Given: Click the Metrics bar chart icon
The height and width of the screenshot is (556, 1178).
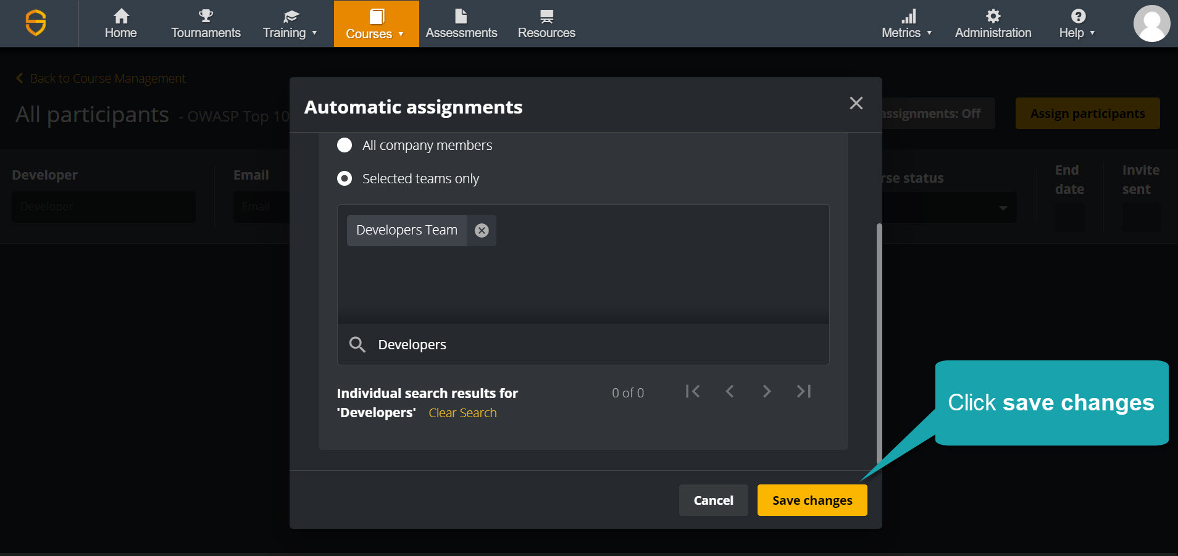Looking at the screenshot, I should 908,16.
